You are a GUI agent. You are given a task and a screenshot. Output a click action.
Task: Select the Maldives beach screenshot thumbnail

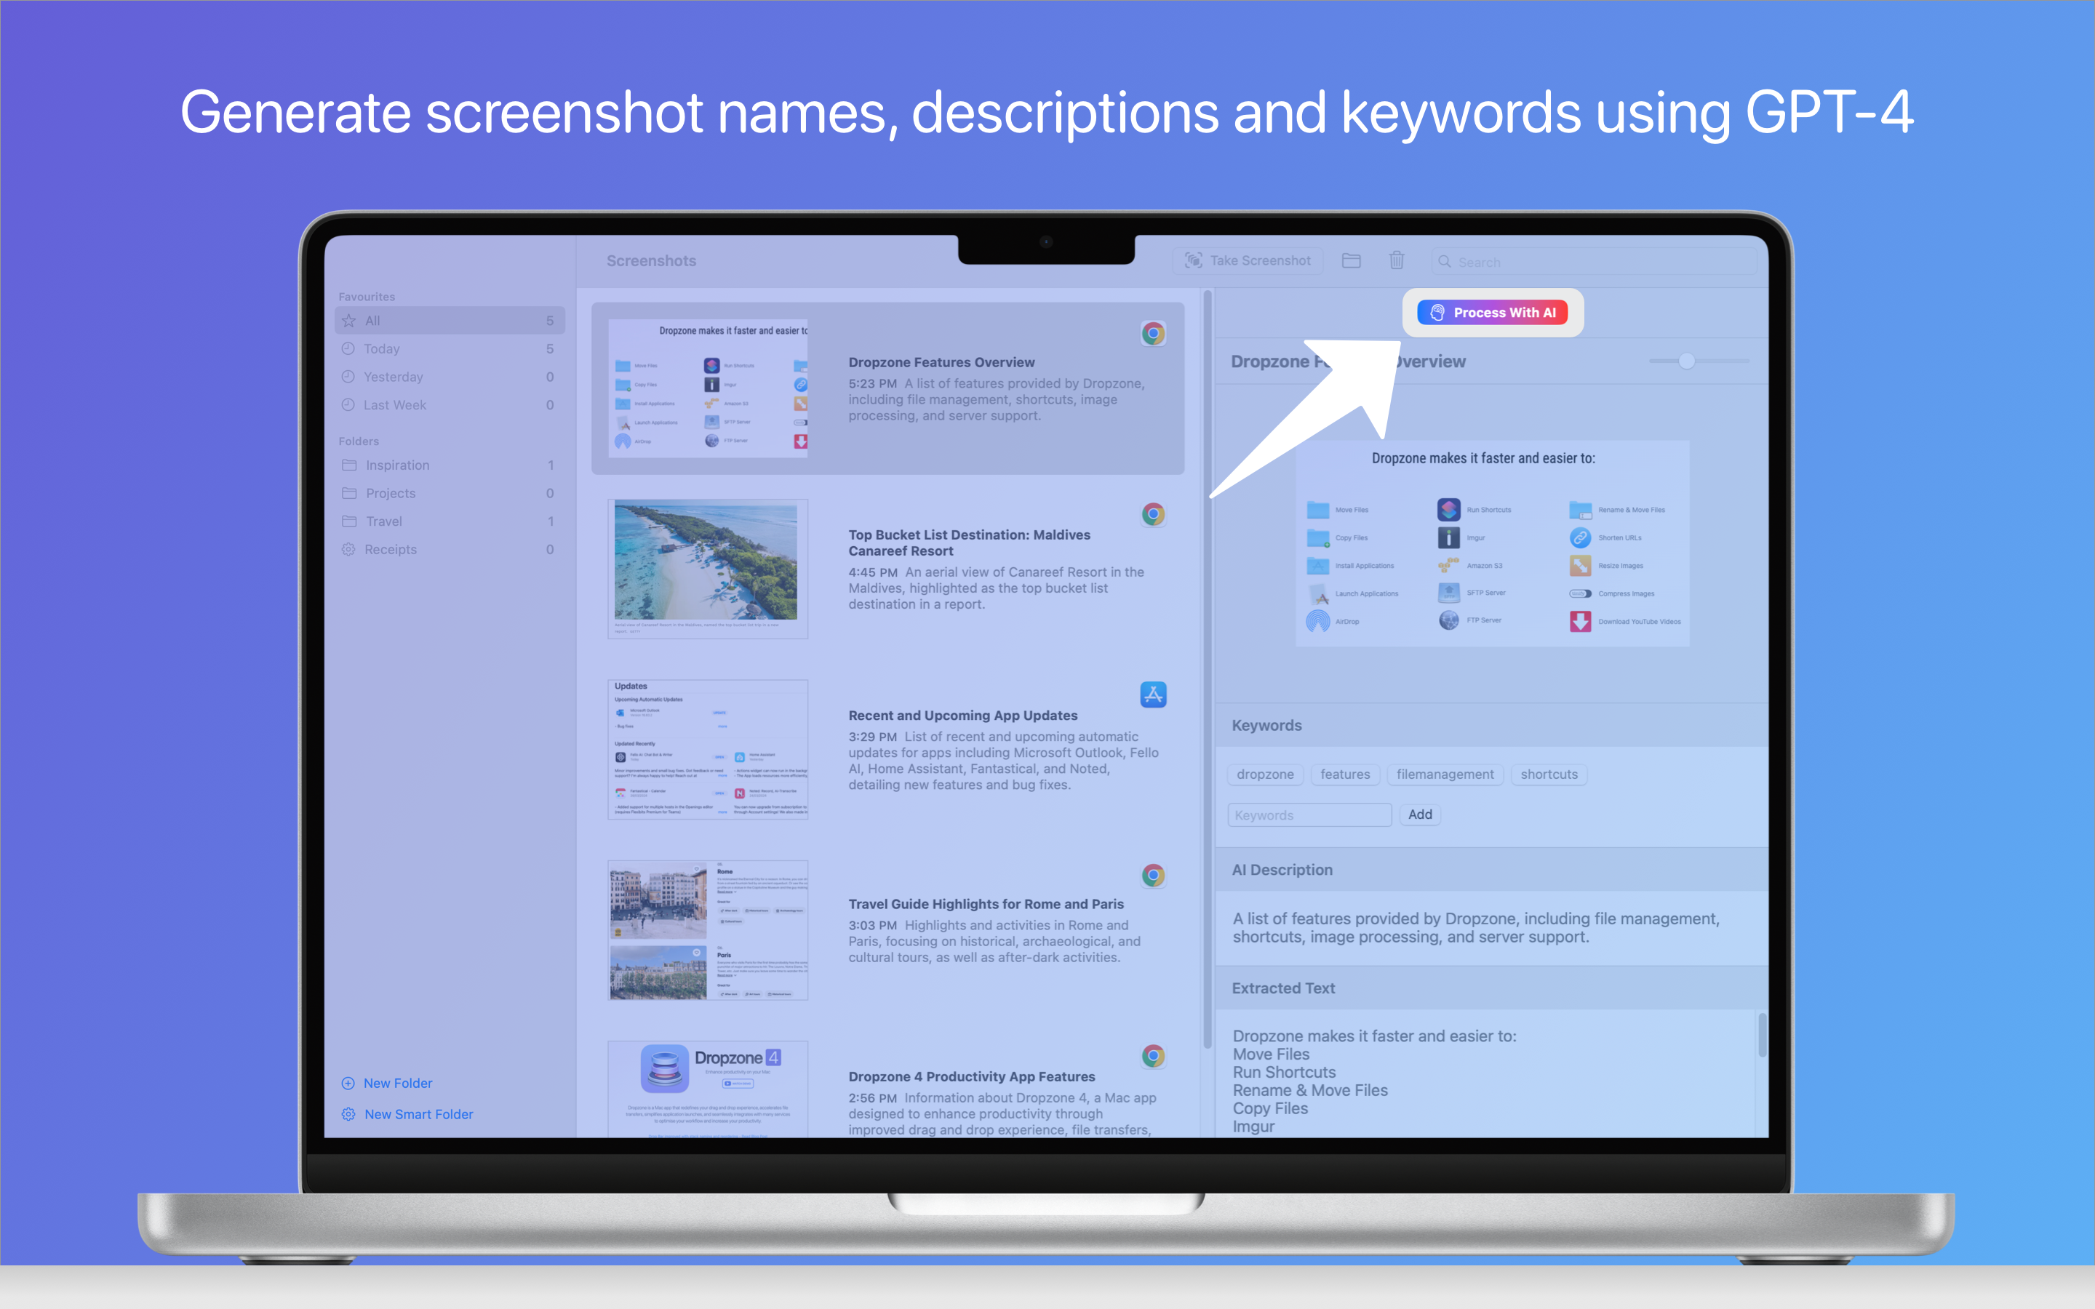coord(706,569)
